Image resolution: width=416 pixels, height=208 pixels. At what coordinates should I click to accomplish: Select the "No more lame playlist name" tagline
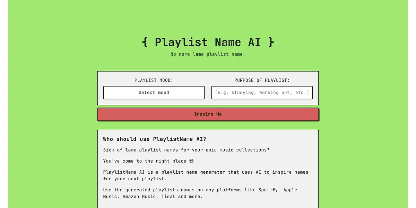pyautogui.click(x=208, y=54)
